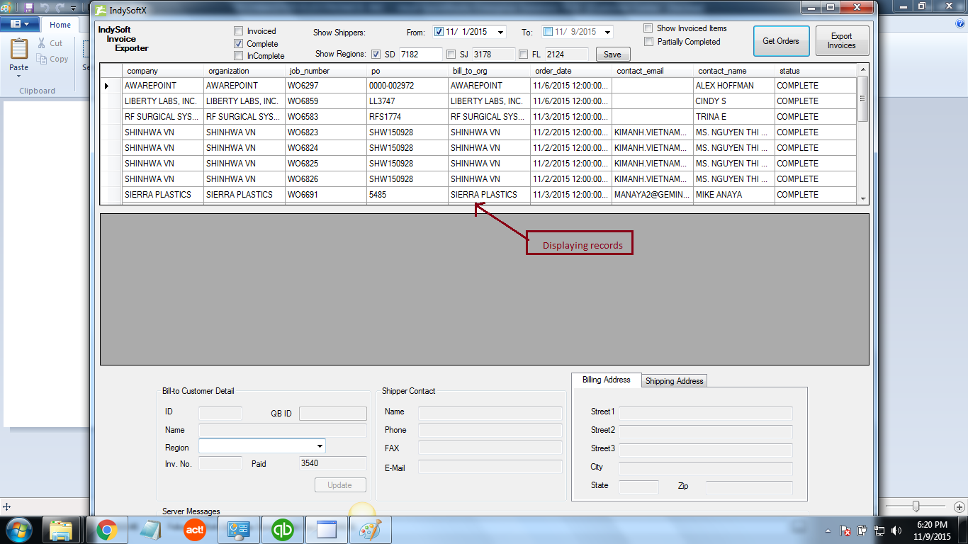Open the act! application taskbar icon
968x544 pixels.
(195, 530)
